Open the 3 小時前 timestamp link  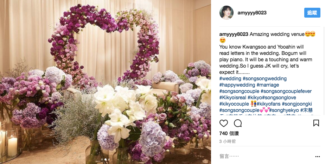point(228,141)
